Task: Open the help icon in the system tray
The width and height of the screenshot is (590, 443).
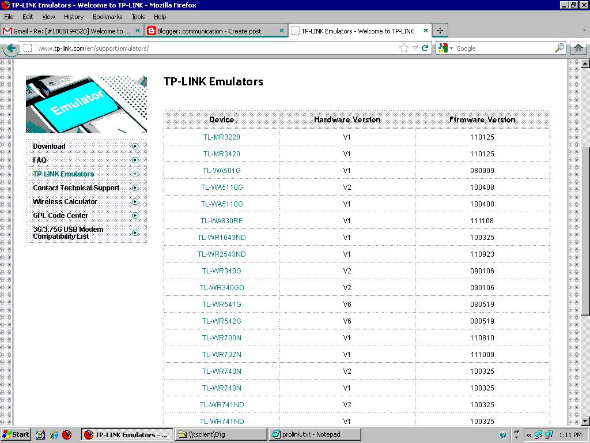Action: click(503, 435)
